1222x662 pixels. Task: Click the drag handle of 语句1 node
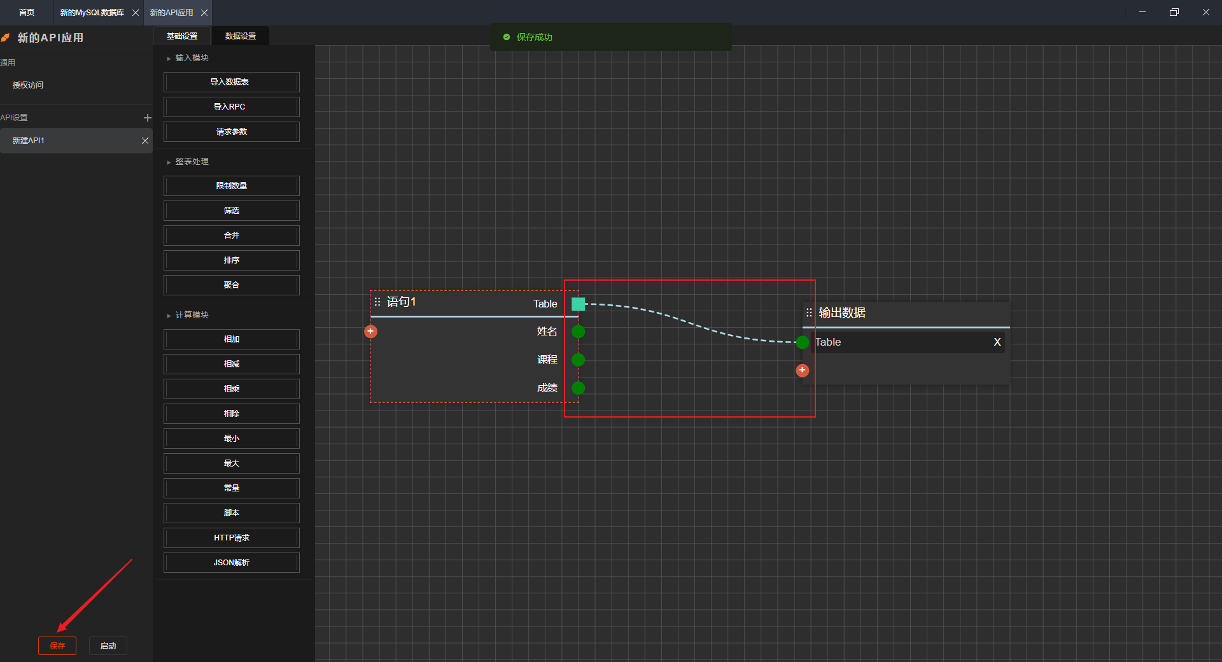point(377,302)
